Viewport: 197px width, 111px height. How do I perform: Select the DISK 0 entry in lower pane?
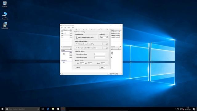(63, 51)
